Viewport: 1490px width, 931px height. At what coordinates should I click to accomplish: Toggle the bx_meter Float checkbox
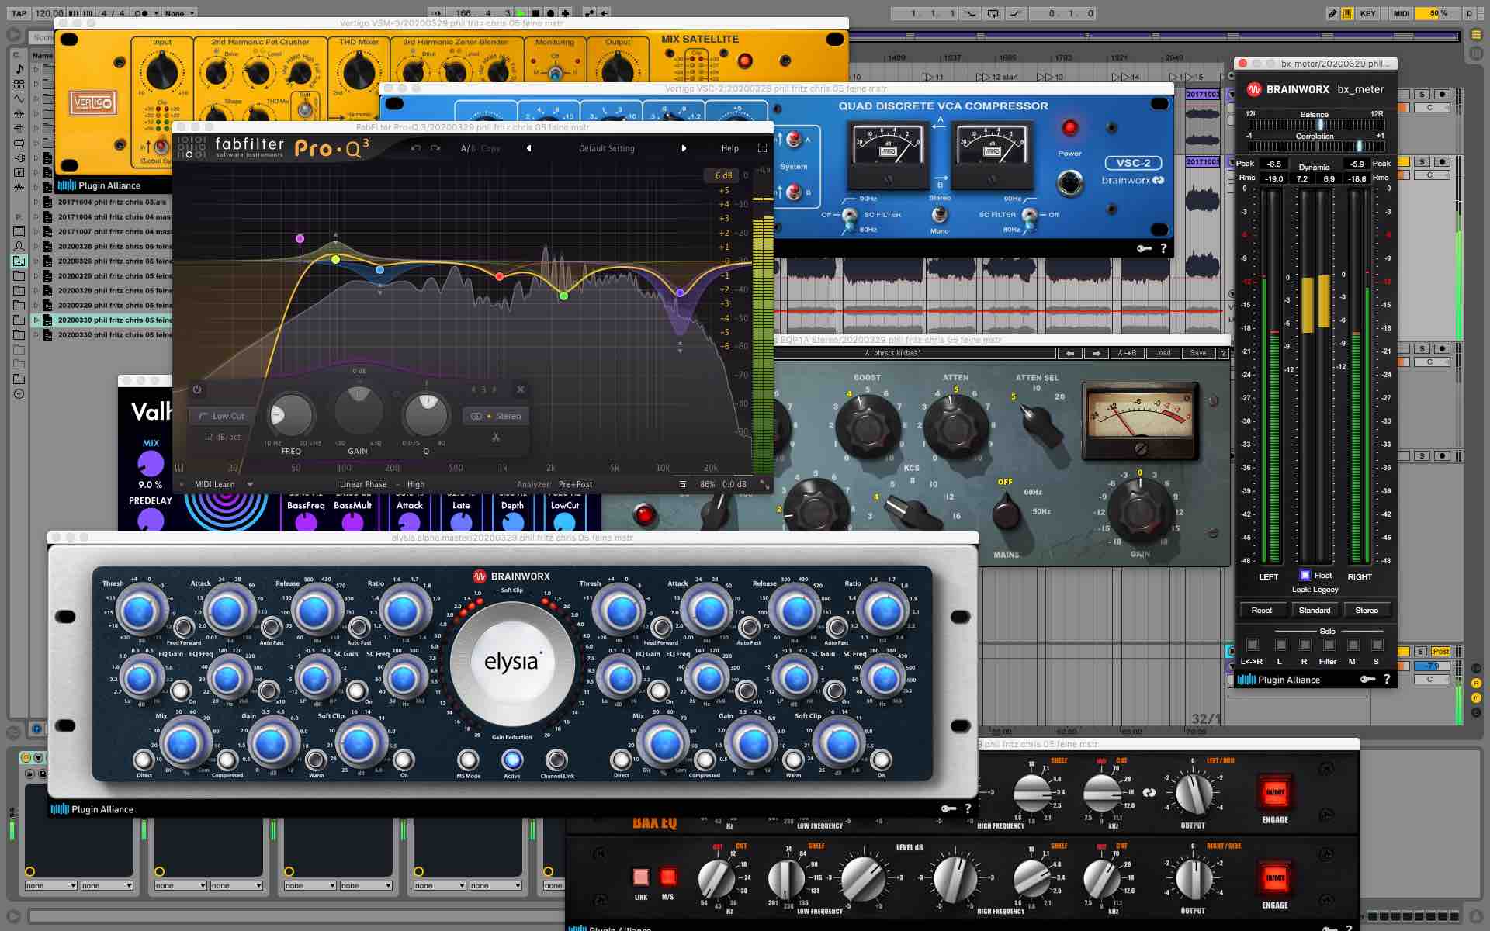(1305, 575)
